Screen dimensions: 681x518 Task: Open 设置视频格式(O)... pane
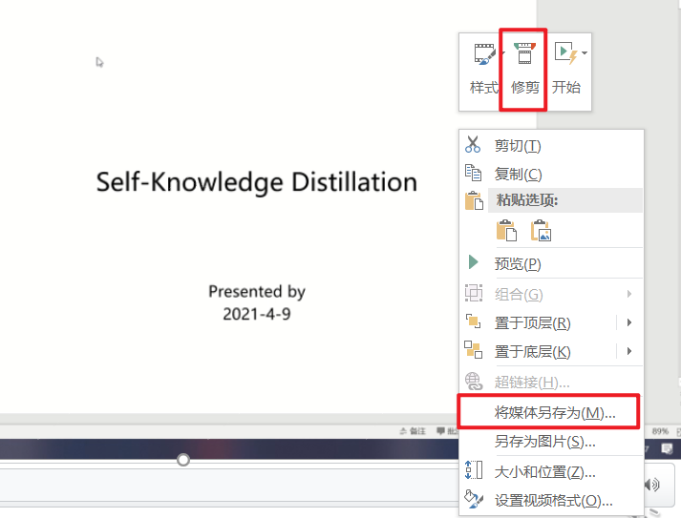(551, 500)
